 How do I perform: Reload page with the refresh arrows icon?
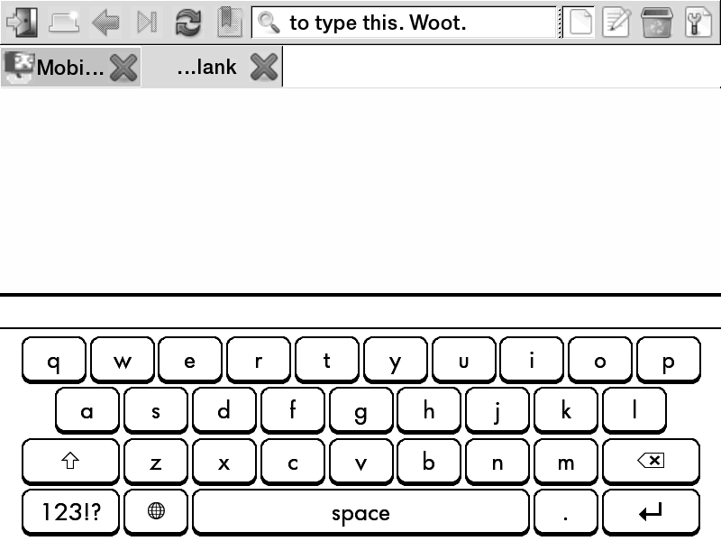tap(188, 22)
